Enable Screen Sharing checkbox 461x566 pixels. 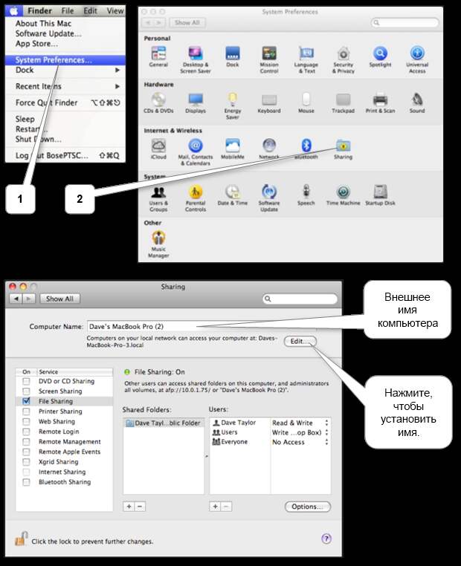(26, 391)
